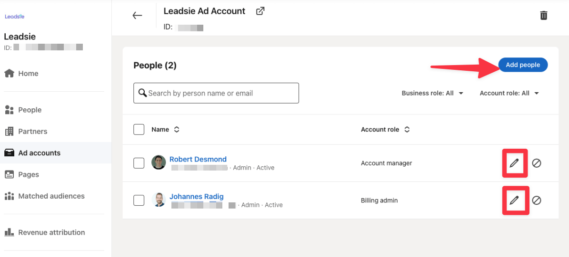
Task: Select Johannes Radig's row checkbox
Action: 139,200
